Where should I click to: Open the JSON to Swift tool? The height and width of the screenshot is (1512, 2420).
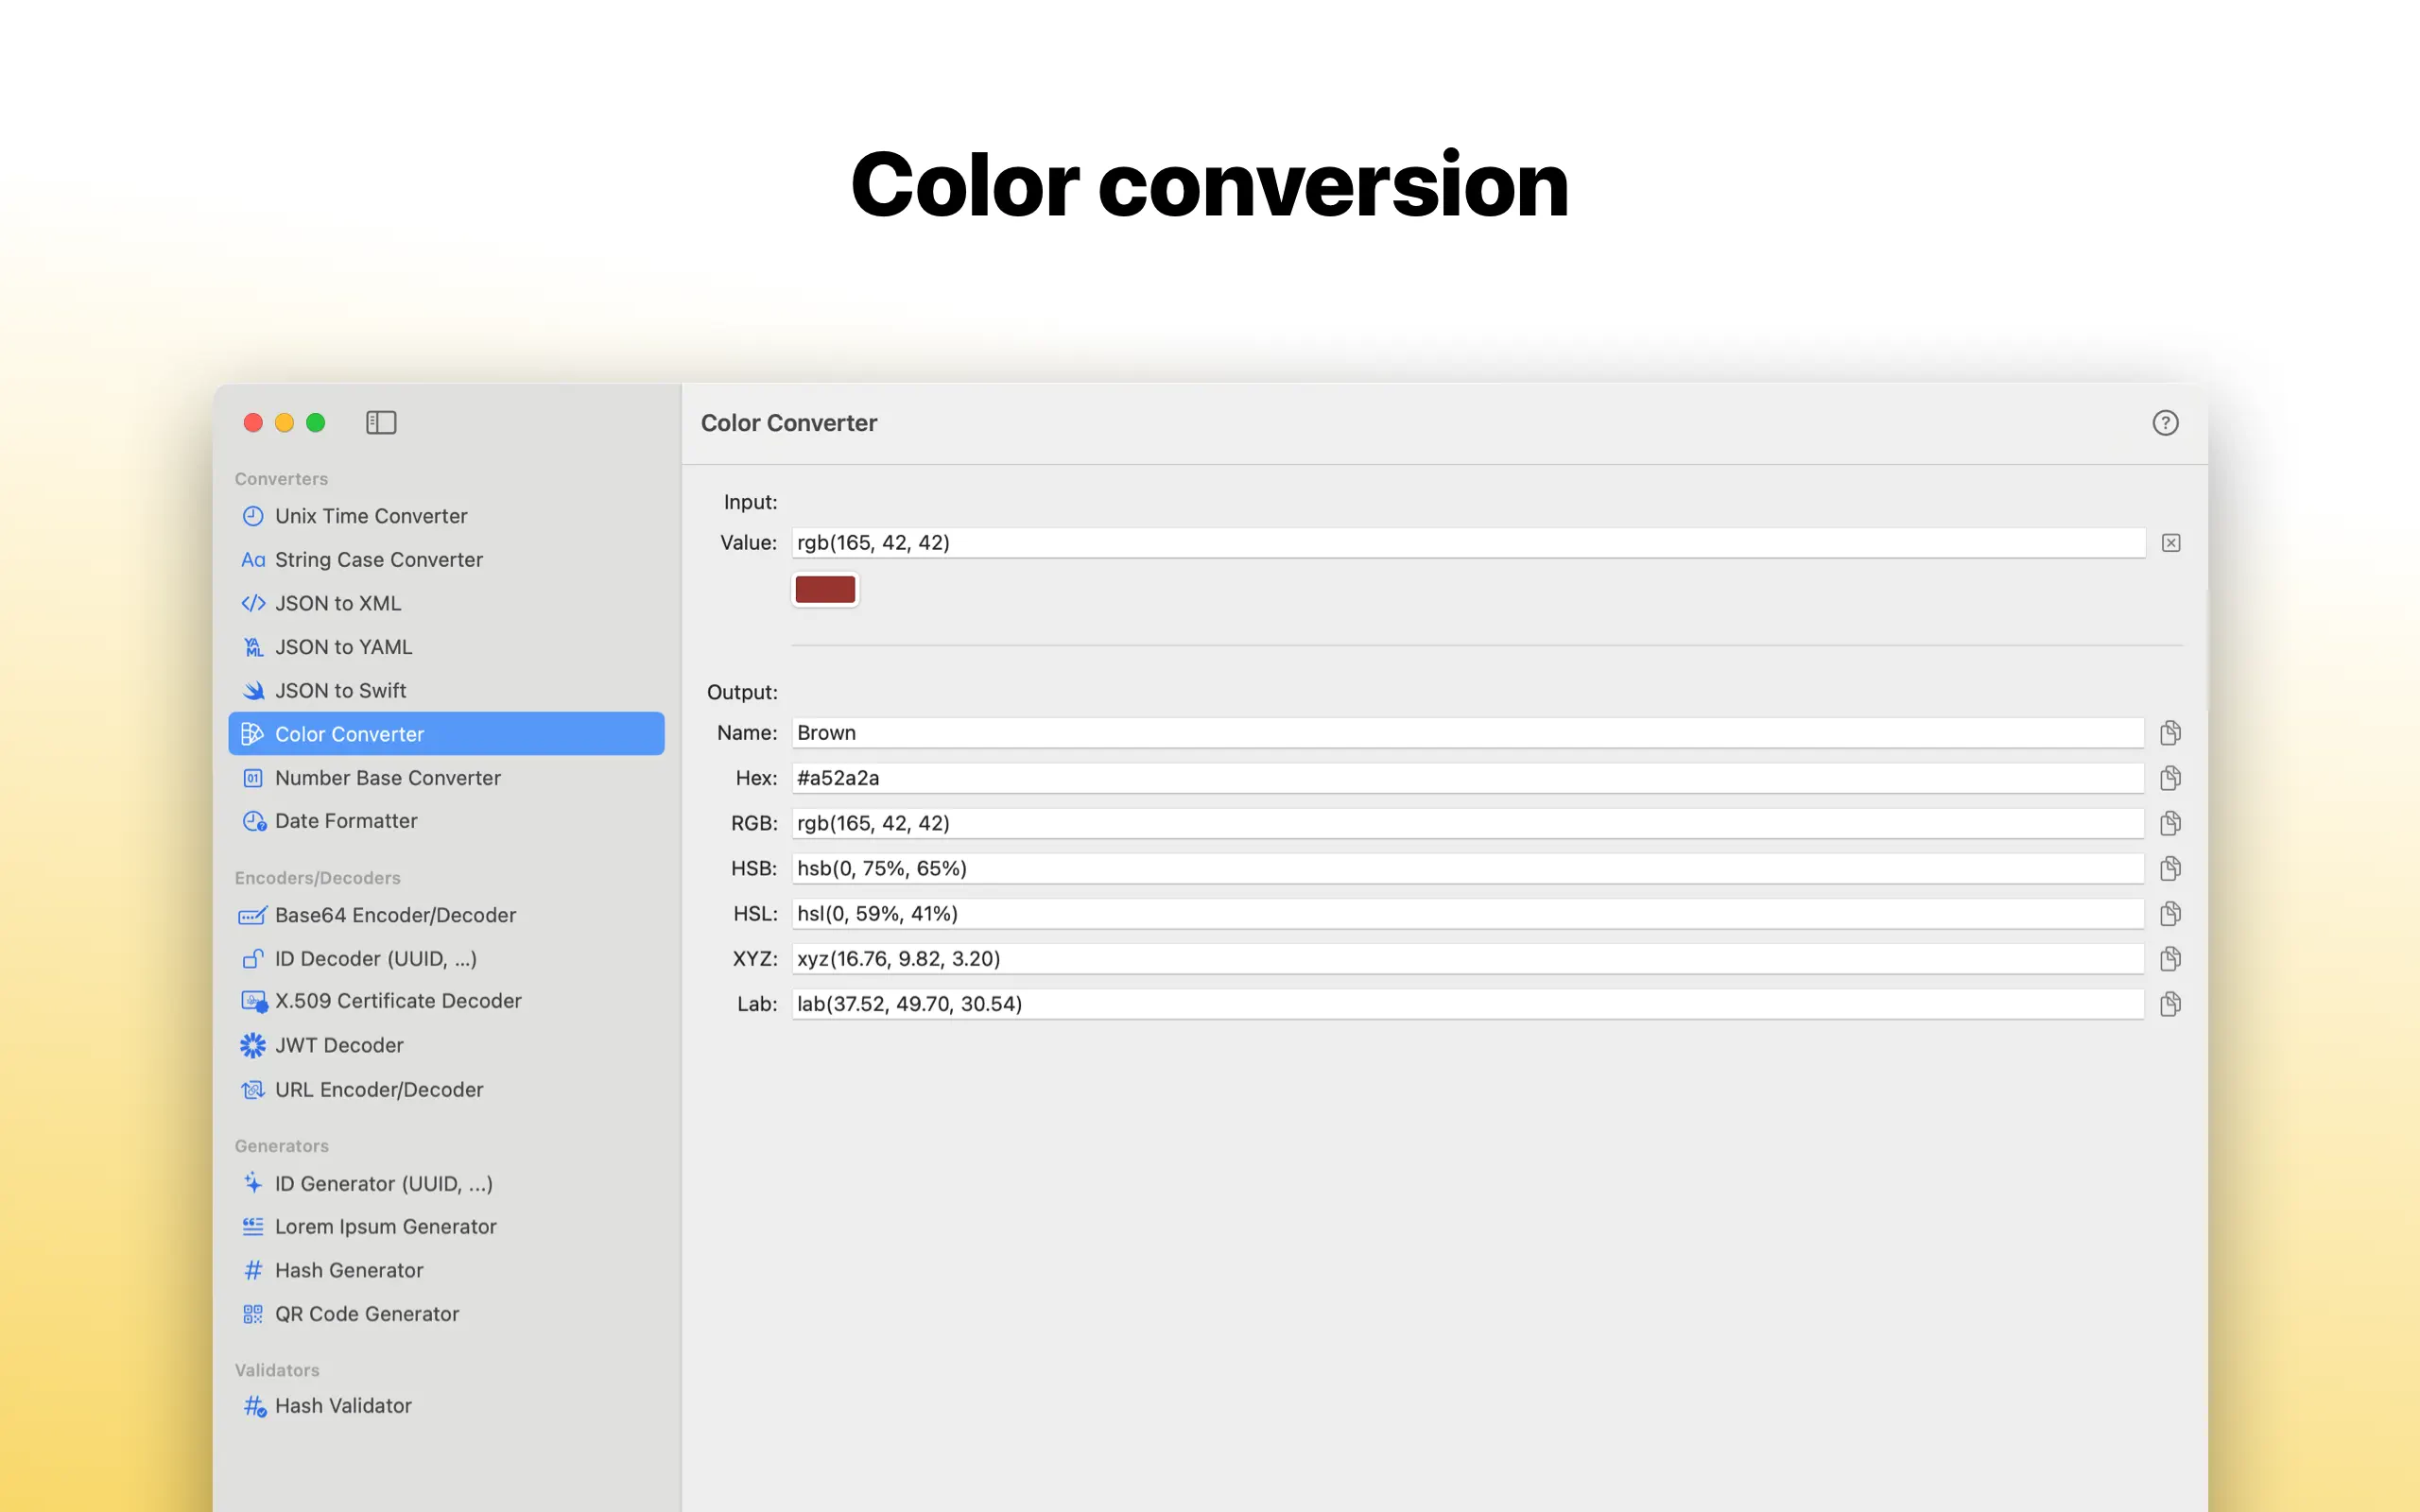click(340, 691)
